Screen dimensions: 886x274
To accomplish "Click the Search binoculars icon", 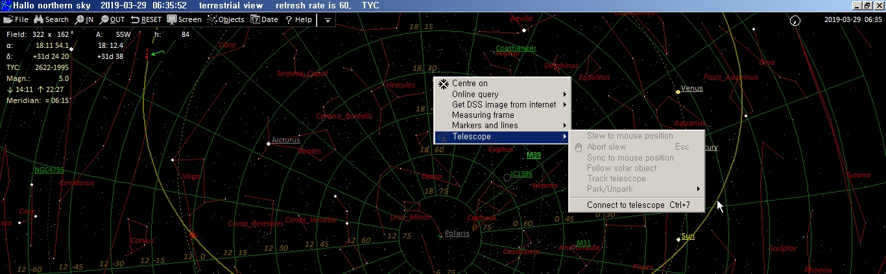I will pos(38,19).
